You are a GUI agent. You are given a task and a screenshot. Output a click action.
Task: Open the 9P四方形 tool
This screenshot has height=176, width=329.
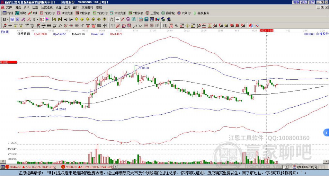coord(65,13)
